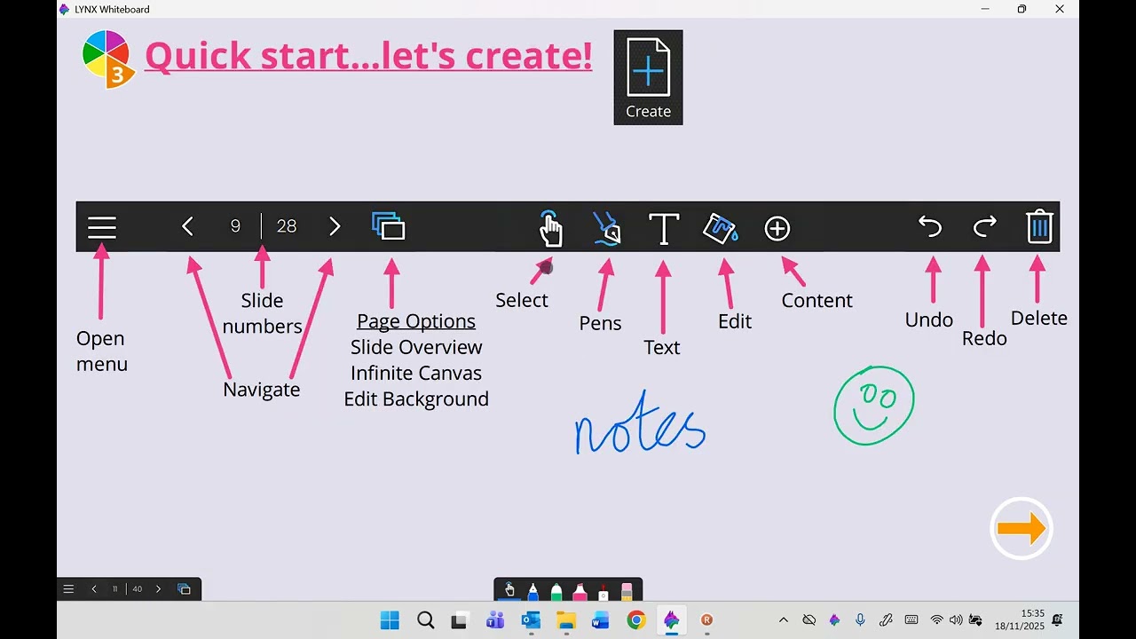This screenshot has width=1136, height=639.
Task: Click the large Undo arrow icon
Action: (929, 227)
